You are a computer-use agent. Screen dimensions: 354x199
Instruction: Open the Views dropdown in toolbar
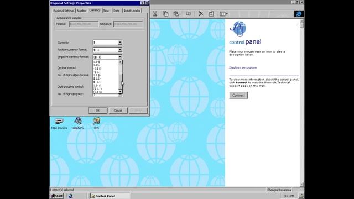coord(223,14)
